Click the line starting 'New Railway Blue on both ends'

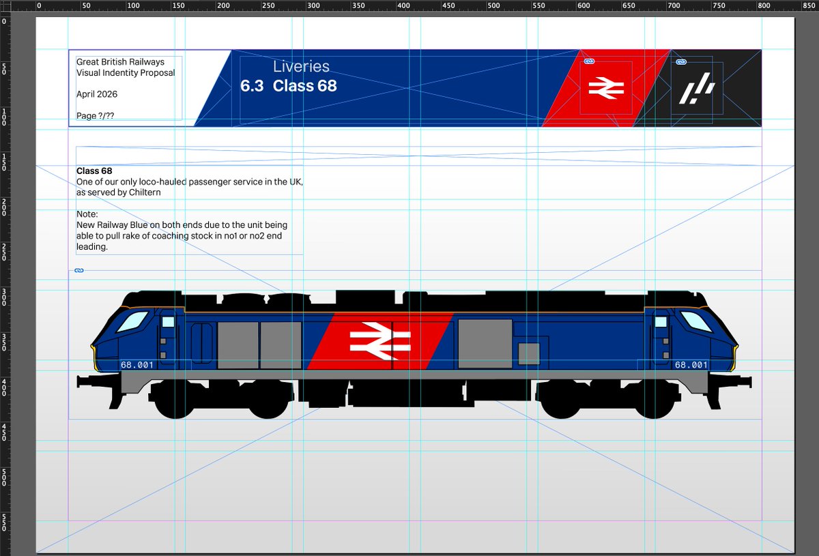[182, 225]
